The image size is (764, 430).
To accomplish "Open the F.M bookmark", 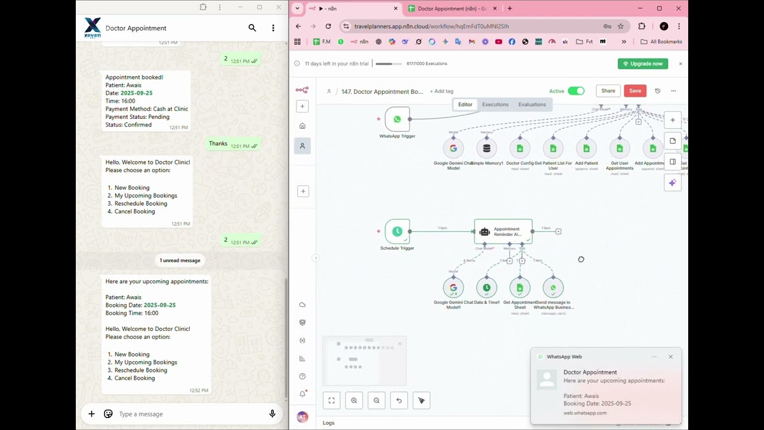I will (x=322, y=42).
